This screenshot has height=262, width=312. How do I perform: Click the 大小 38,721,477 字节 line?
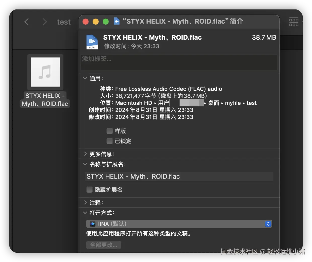point(153,96)
